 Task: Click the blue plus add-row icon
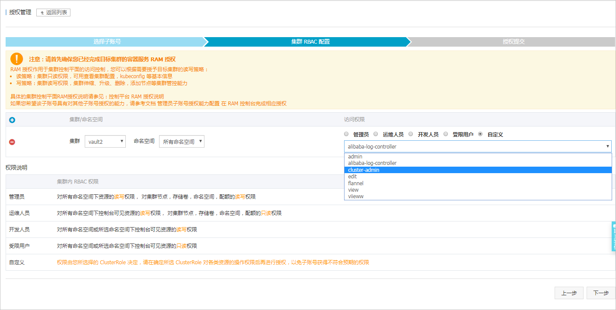click(12, 120)
